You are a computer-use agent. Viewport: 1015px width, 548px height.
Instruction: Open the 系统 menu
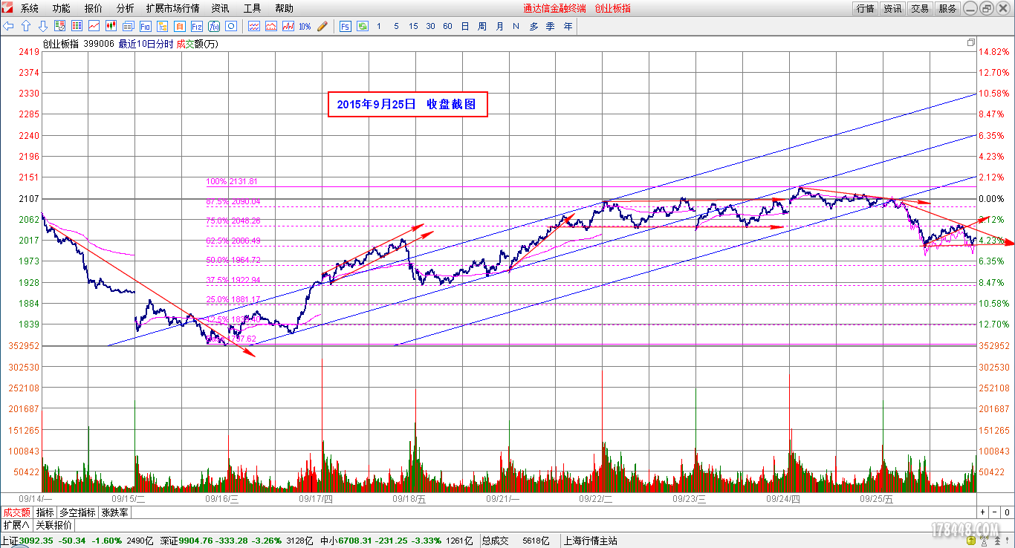30,8
